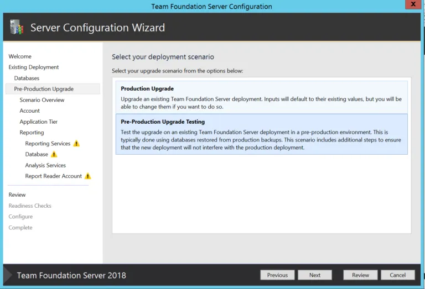Open the Reporting Services step
The height and width of the screenshot is (289, 425).
point(48,144)
